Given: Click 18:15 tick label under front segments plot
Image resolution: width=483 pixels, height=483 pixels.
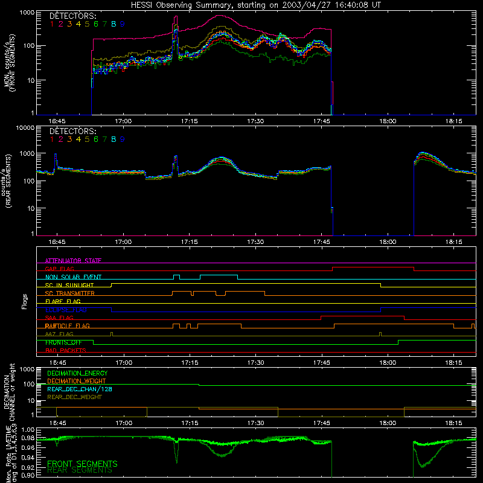Looking at the screenshot, I should tap(454, 121).
